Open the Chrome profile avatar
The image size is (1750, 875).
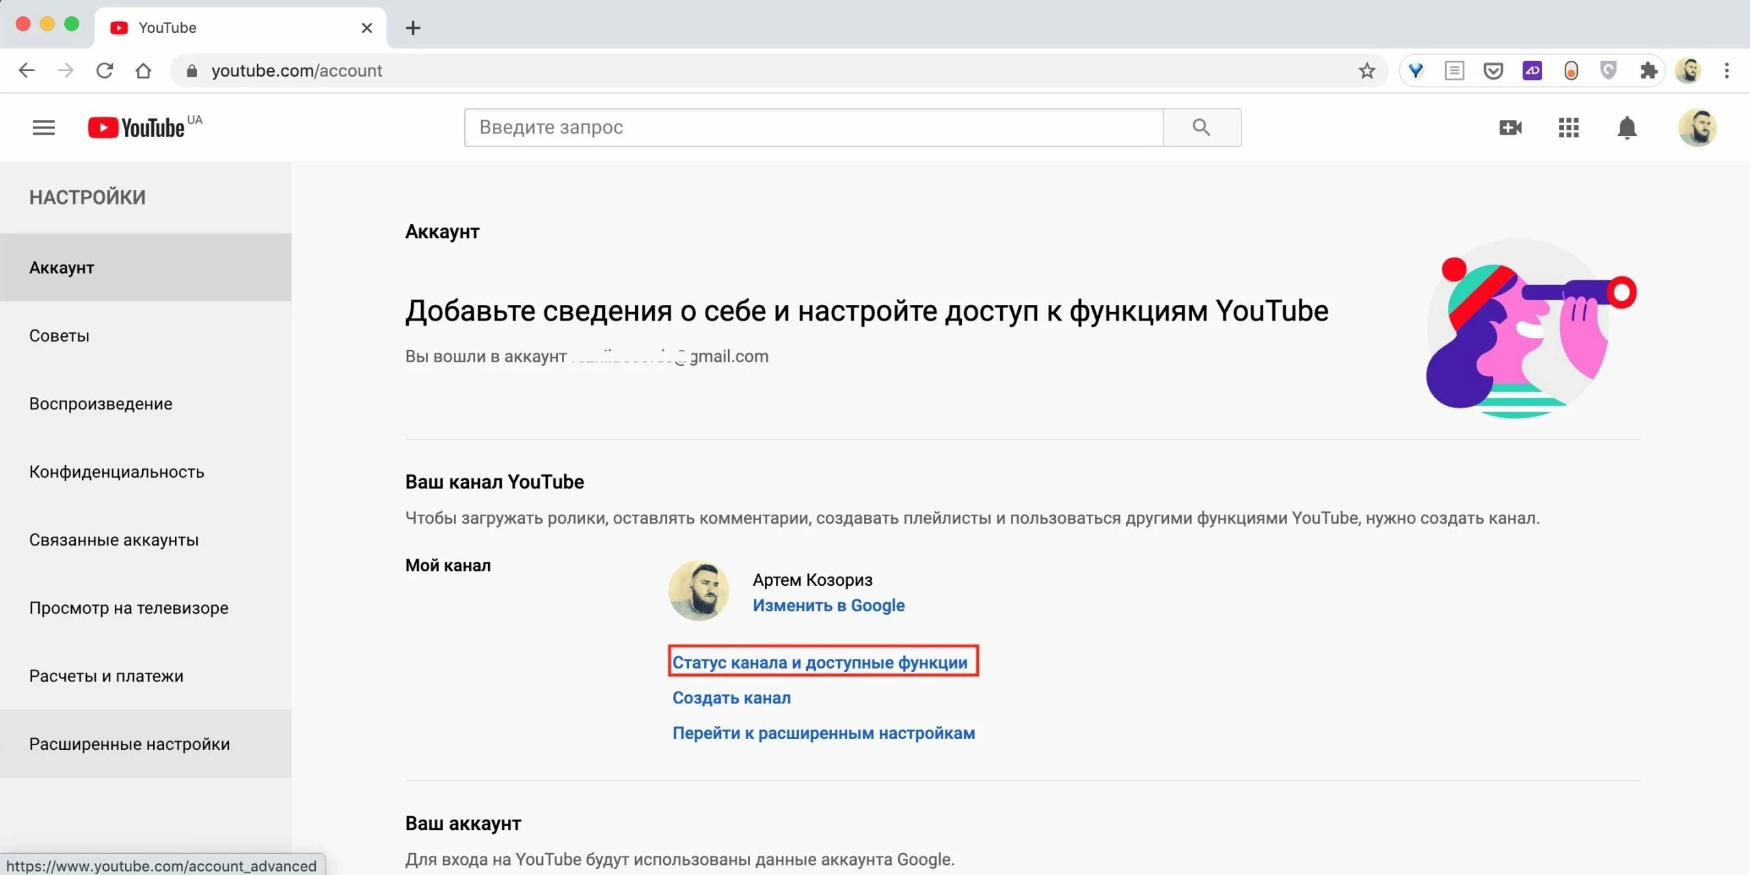coord(1688,70)
